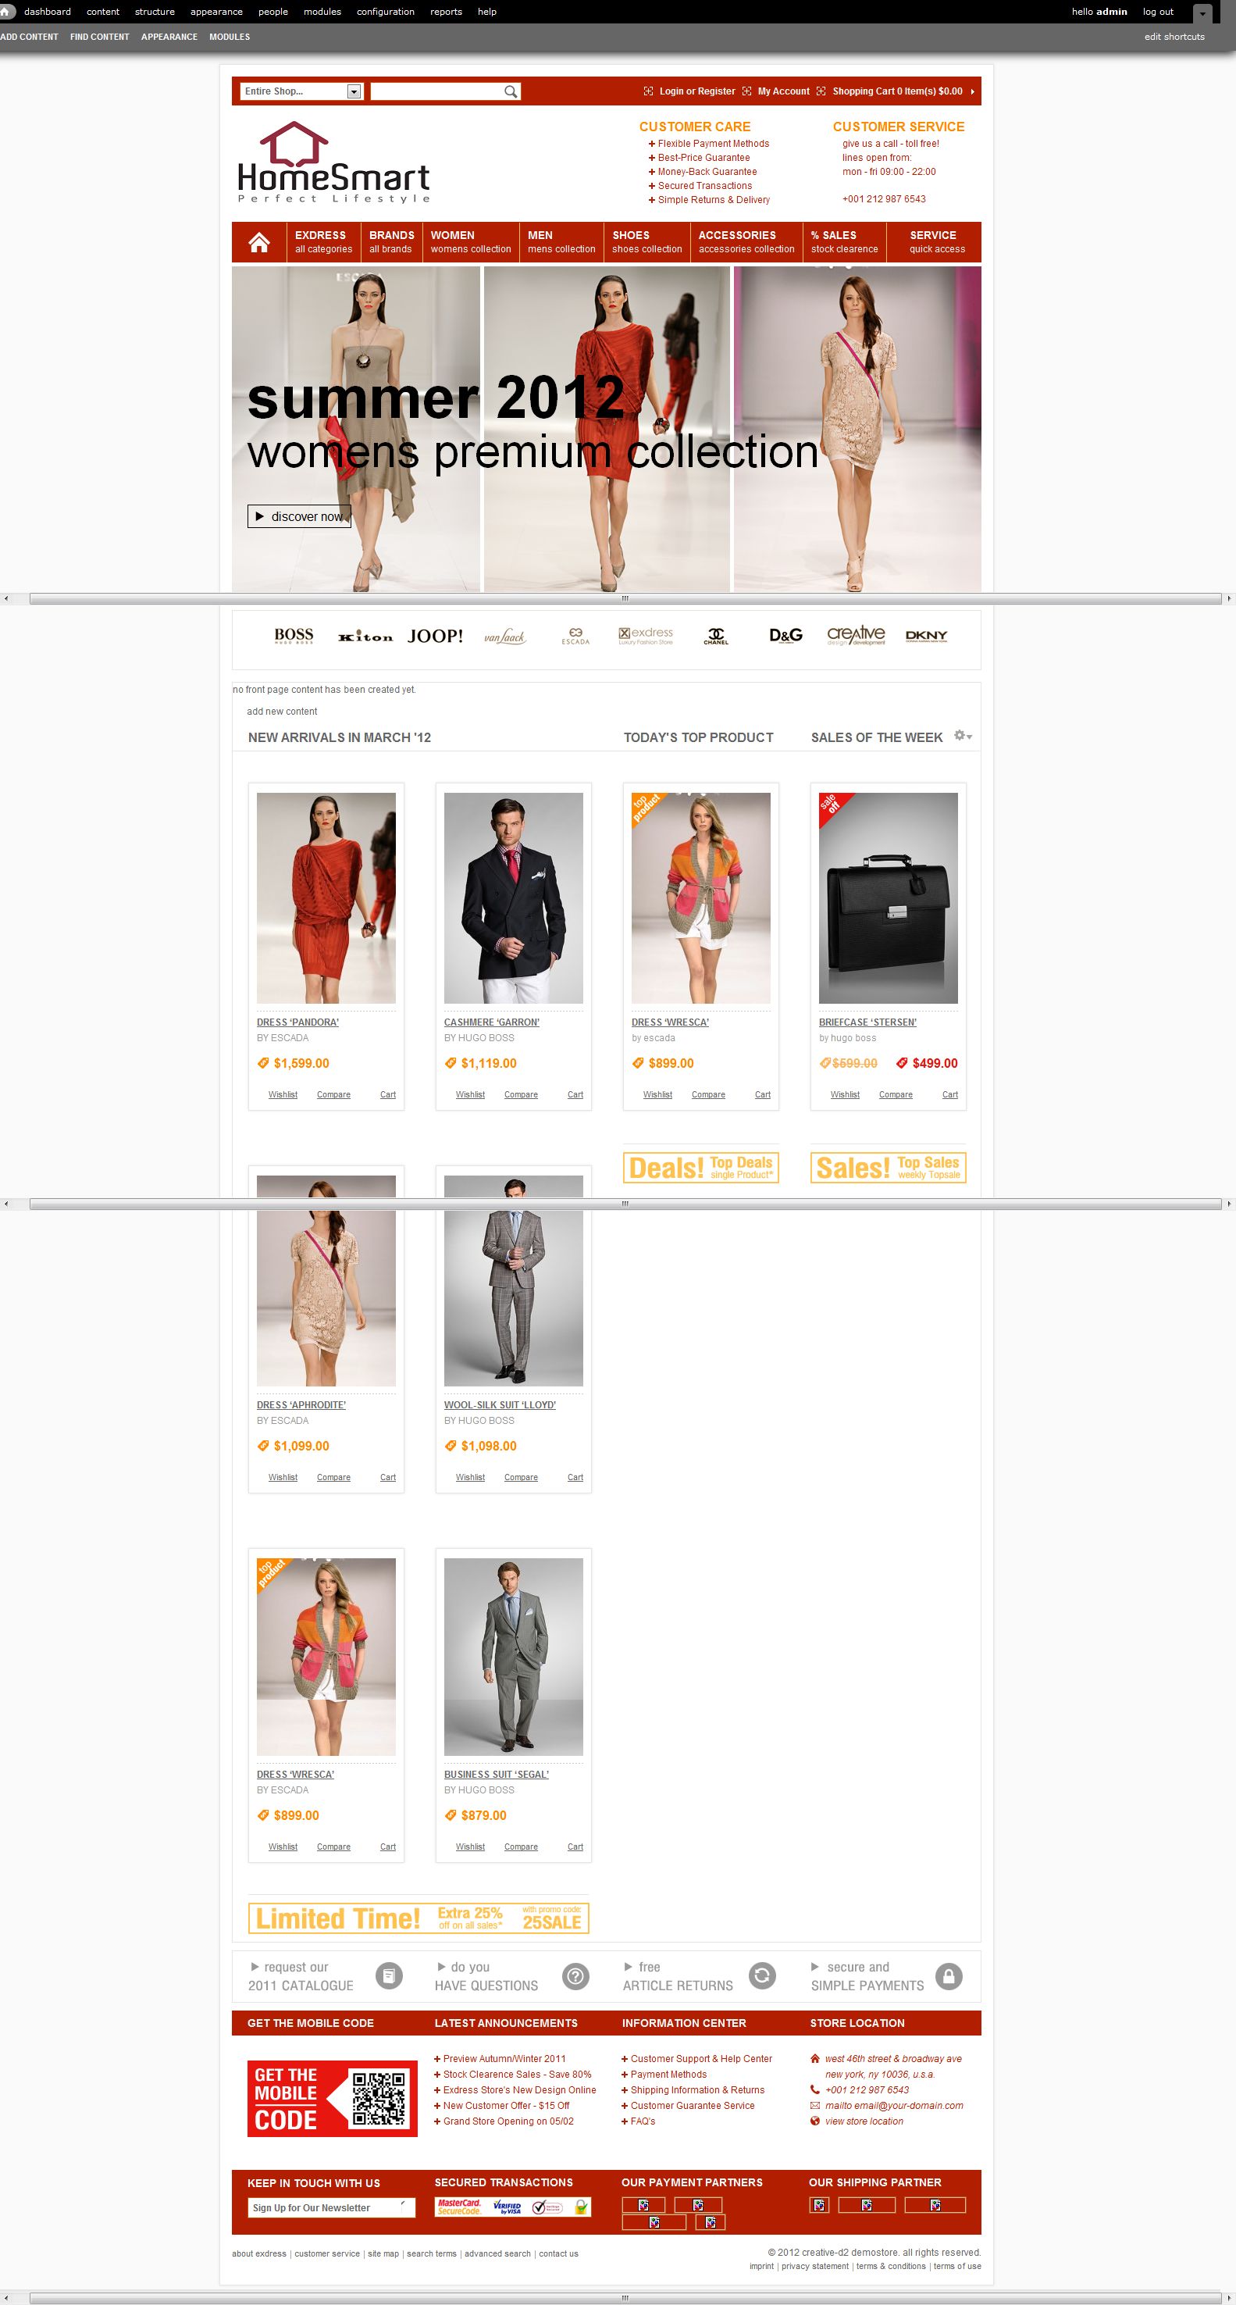Click the QR code mobile banner
The image size is (1236, 2305).
[333, 2098]
